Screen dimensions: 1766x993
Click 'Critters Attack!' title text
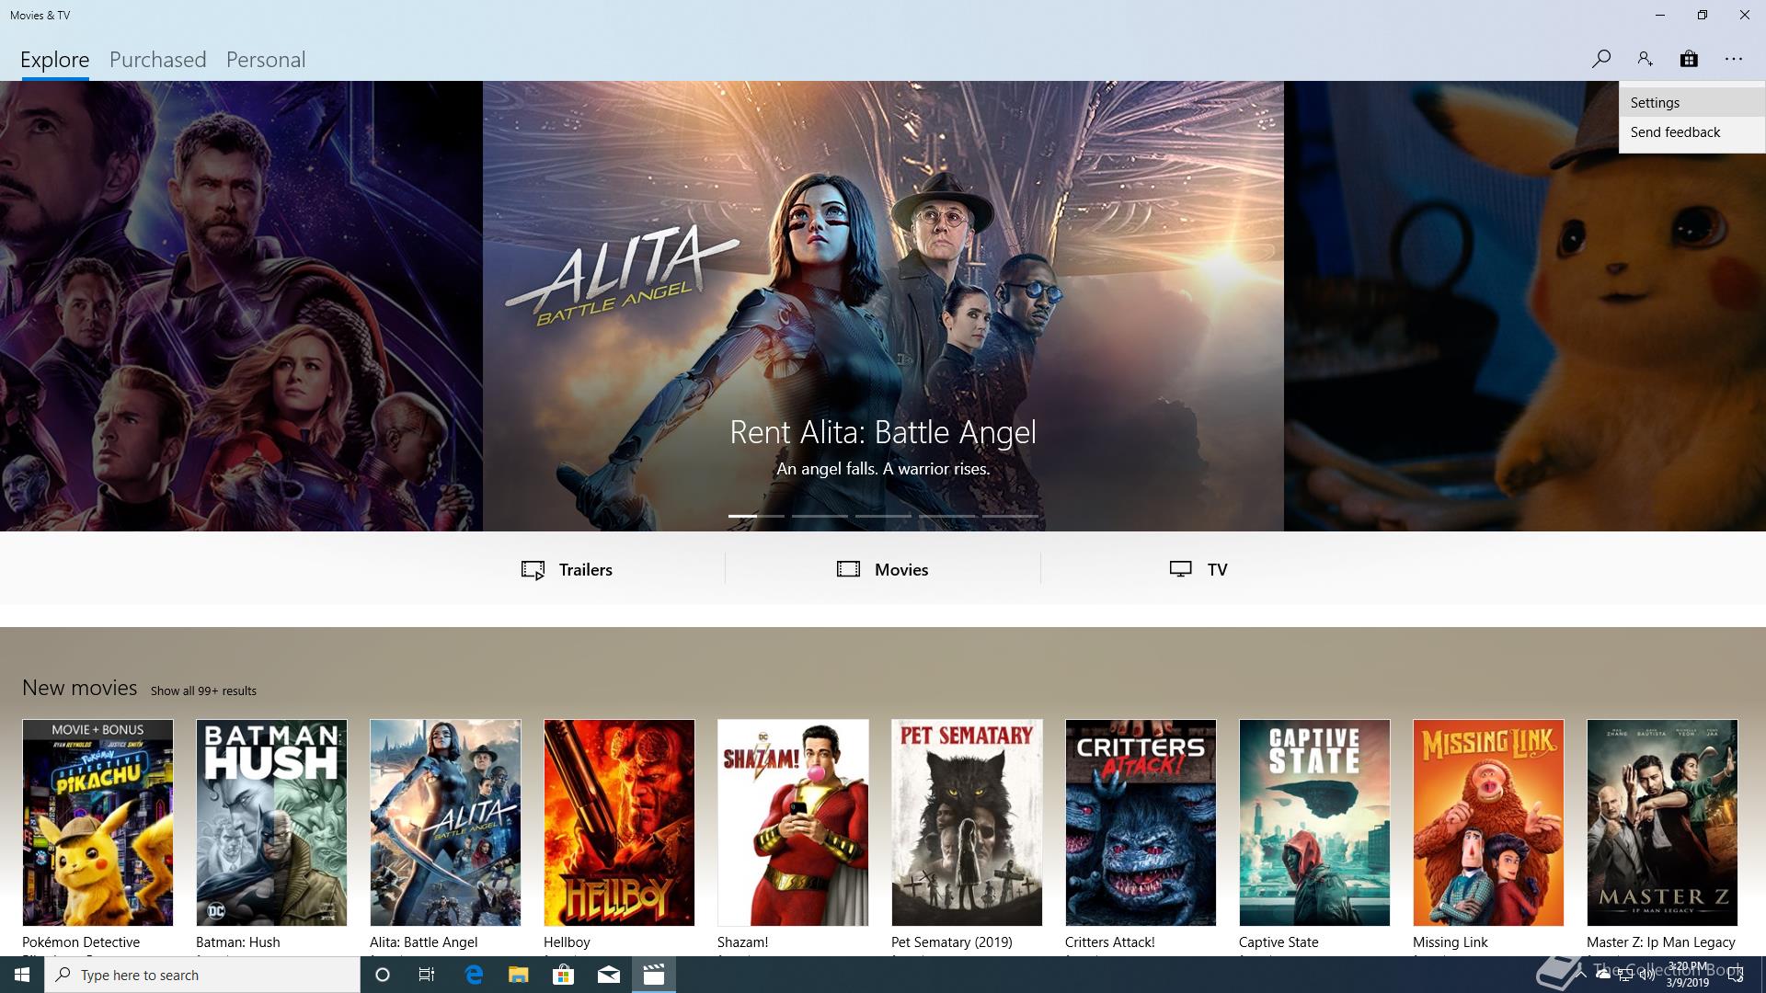pos(1110,942)
